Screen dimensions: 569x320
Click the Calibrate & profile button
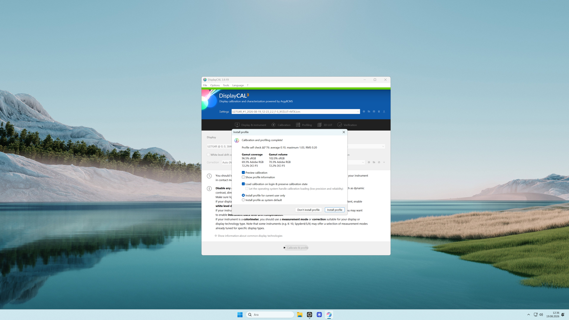click(296, 248)
